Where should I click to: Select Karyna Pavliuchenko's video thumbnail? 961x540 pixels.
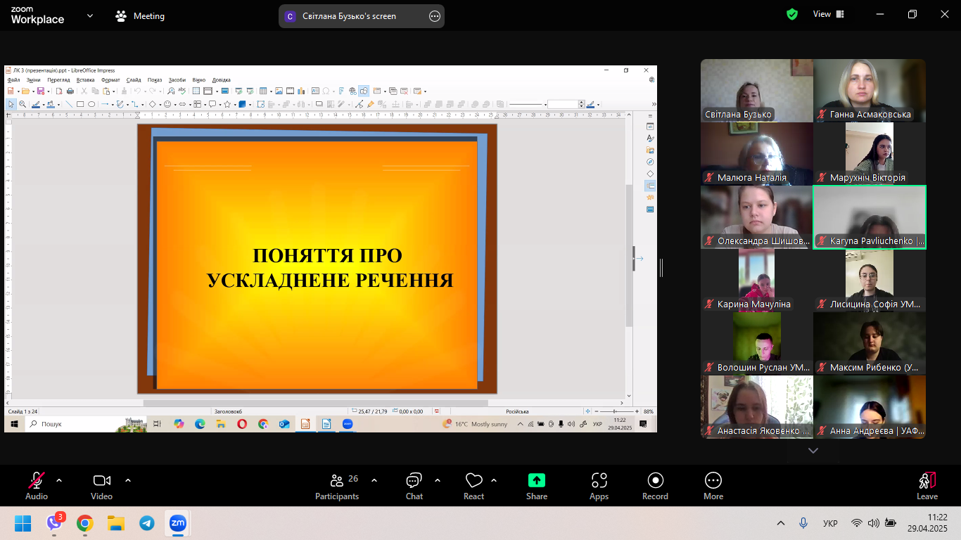tap(870, 217)
